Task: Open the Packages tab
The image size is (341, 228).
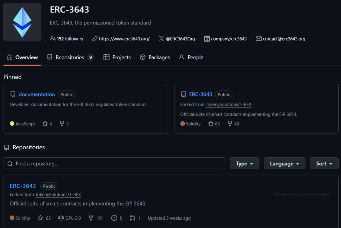Action: click(x=155, y=57)
